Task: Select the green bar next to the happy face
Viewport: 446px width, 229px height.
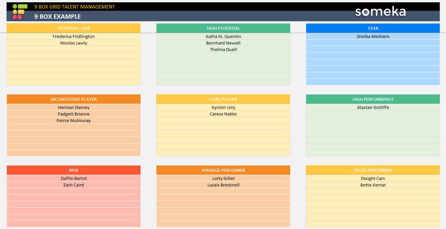Action: pyautogui.click(x=23, y=6)
